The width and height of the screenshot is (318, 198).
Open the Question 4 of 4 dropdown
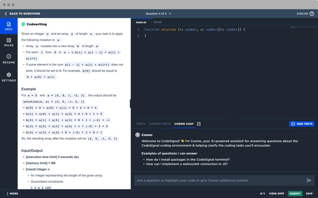click(158, 14)
